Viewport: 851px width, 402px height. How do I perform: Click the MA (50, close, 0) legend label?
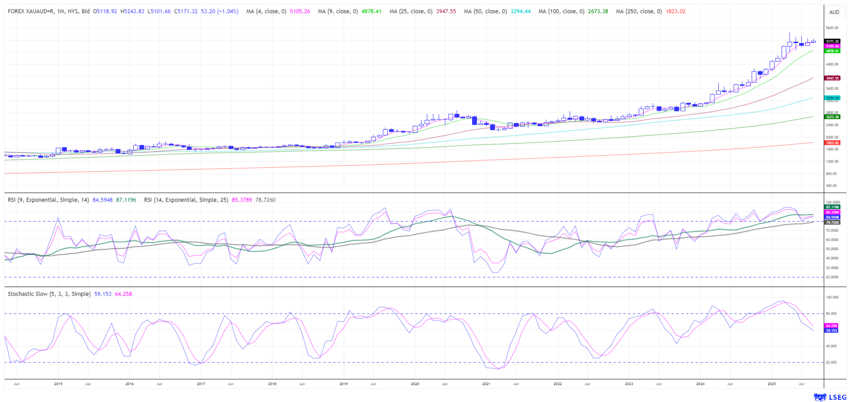[x=485, y=12]
